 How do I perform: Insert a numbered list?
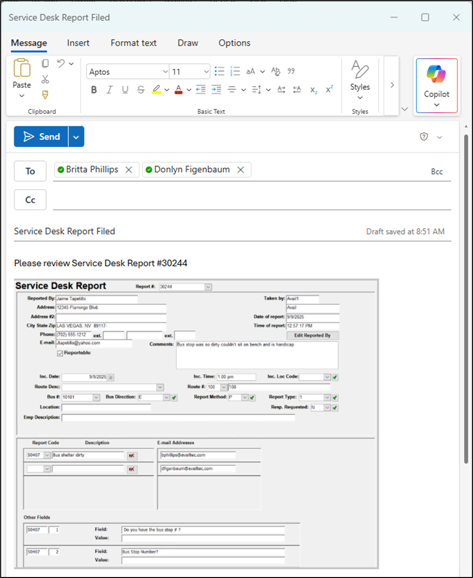(235, 72)
